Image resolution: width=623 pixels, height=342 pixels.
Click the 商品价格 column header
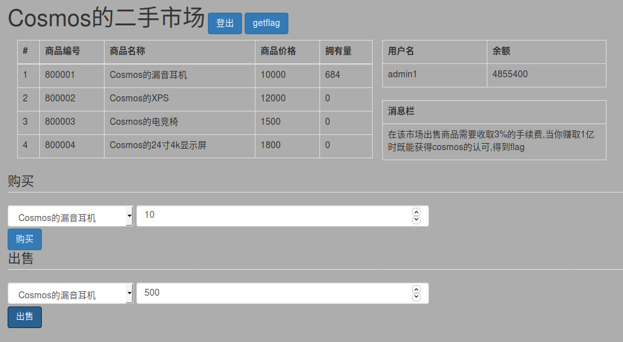278,51
